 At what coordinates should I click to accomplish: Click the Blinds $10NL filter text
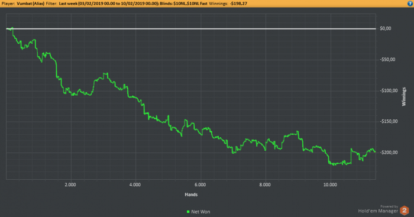tap(183, 4)
